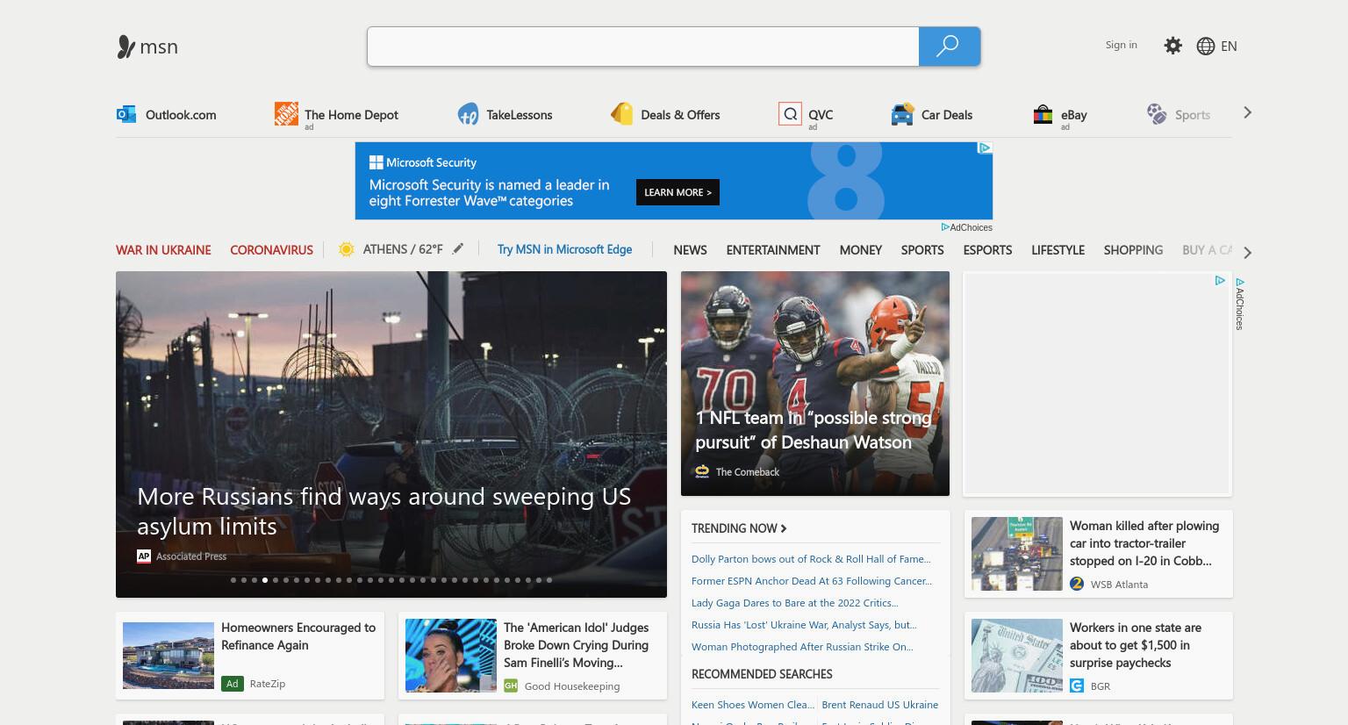Click the MSN butterfly logo
Screen dimensions: 1348x725
[x=125, y=47]
